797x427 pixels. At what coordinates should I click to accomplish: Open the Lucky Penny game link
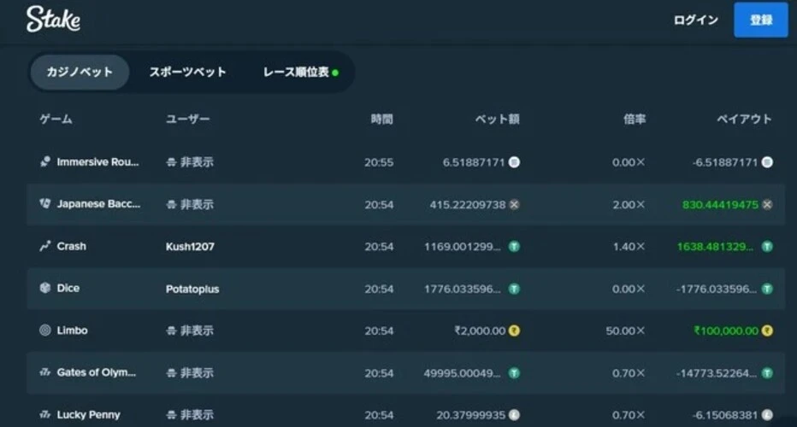pos(88,415)
